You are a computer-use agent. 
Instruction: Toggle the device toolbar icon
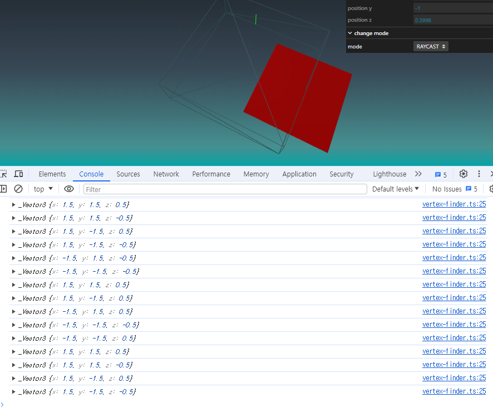18,174
